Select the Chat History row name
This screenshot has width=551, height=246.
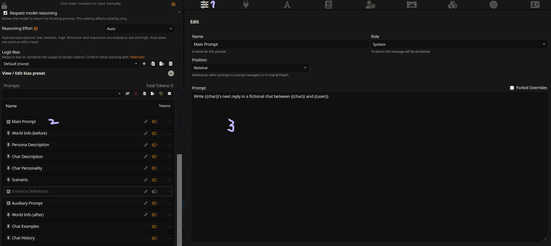(23, 238)
